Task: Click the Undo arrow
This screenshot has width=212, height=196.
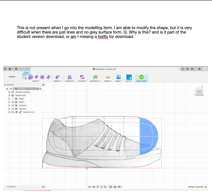Action: point(21,69)
